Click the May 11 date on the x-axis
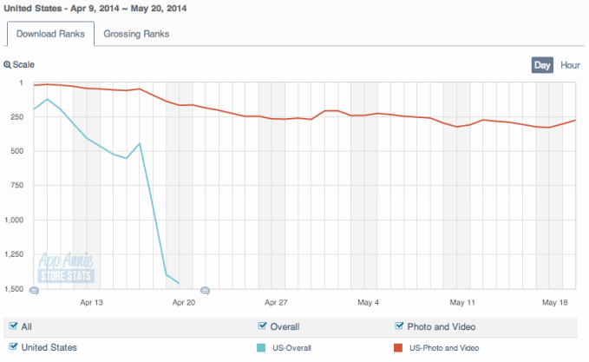 [461, 302]
